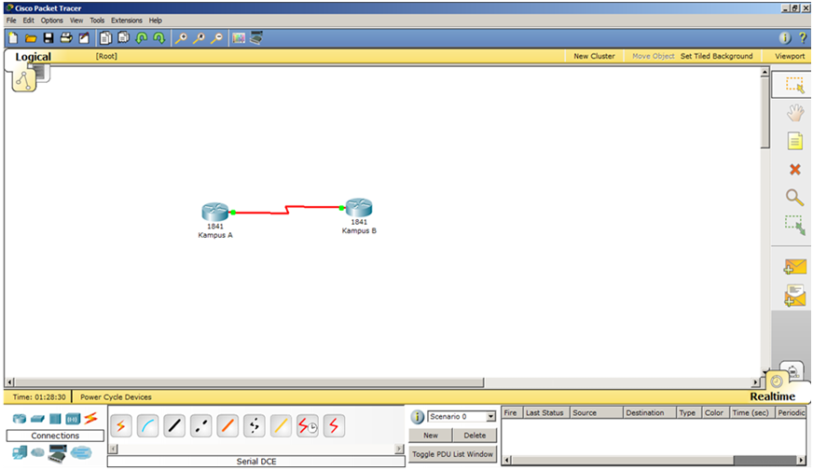Open the File menu
Image resolution: width=813 pixels, height=471 pixels.
point(11,21)
